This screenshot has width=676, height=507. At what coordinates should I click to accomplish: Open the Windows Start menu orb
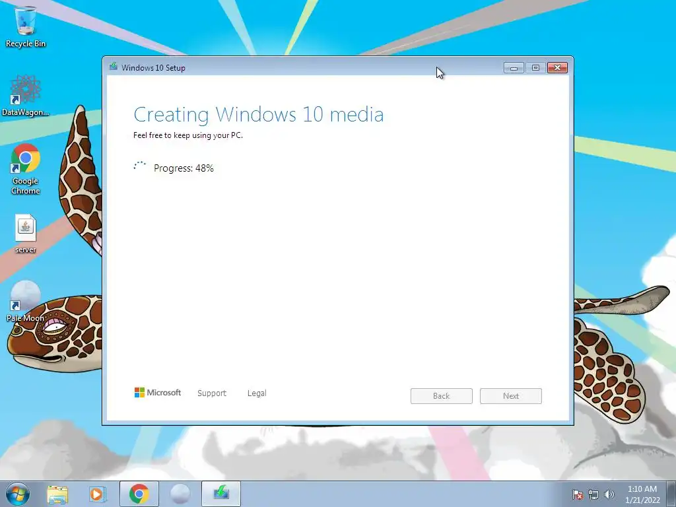18,494
